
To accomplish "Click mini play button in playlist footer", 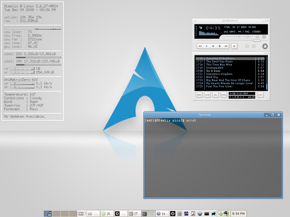I will pos(233,97).
